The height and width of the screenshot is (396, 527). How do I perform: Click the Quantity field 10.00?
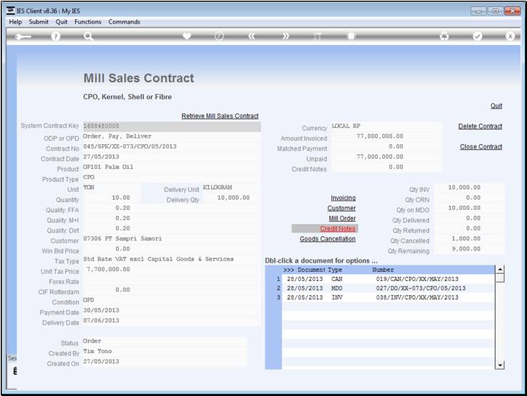[111, 198]
